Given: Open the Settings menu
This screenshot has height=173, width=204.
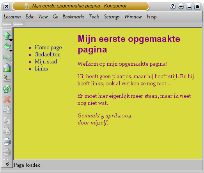Looking at the screenshot, I should pos(112,17).
